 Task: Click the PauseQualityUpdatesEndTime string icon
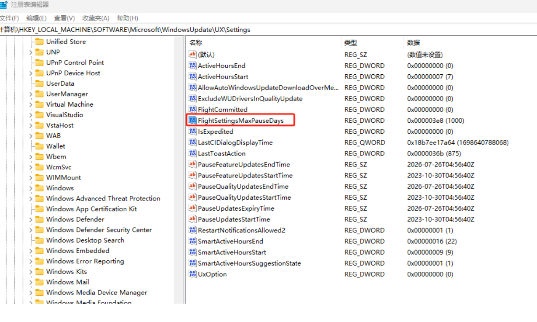click(x=192, y=186)
